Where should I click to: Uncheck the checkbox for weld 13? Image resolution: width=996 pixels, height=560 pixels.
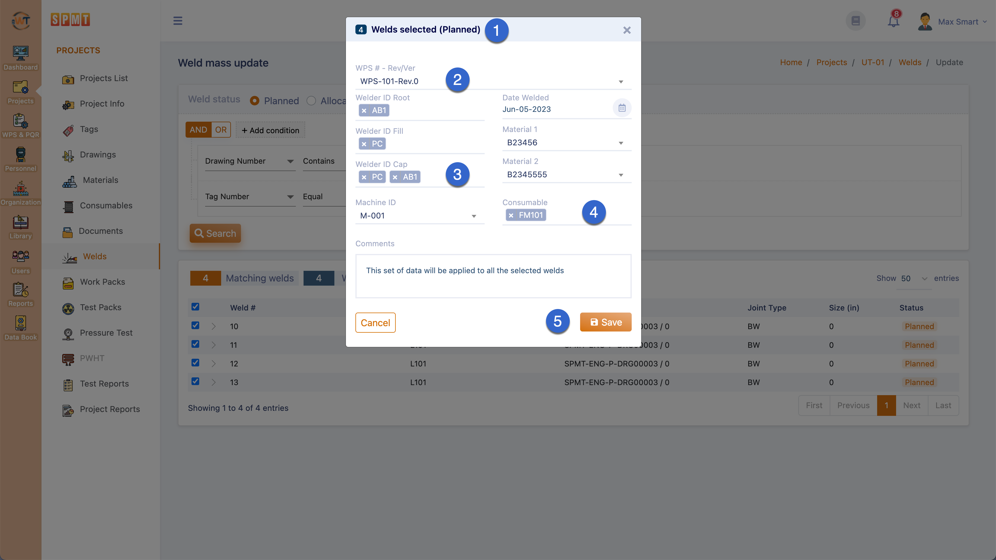coord(195,381)
